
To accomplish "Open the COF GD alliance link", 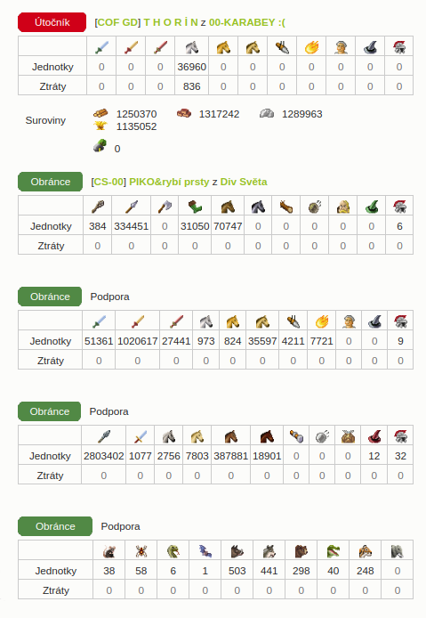I will (117, 22).
